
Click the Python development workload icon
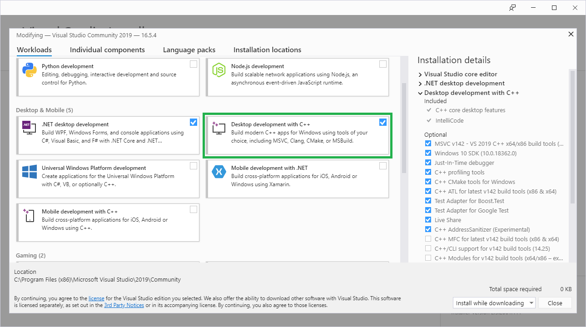pos(30,70)
